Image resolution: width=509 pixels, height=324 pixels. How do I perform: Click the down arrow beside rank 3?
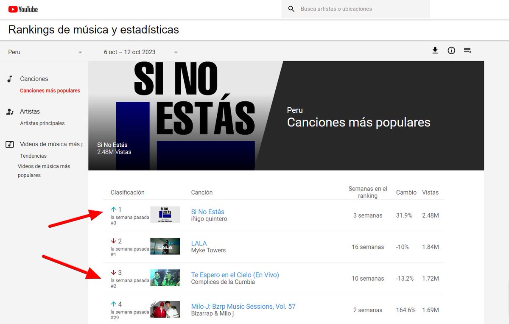[113, 272]
